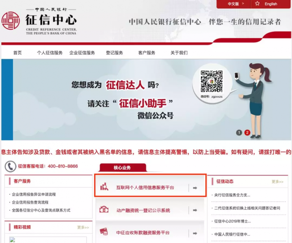Switch banner to slide 1

click(x=239, y=133)
